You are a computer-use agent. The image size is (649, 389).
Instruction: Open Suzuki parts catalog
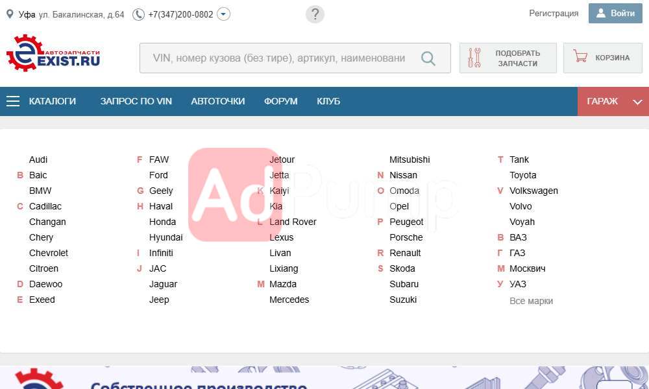point(403,300)
